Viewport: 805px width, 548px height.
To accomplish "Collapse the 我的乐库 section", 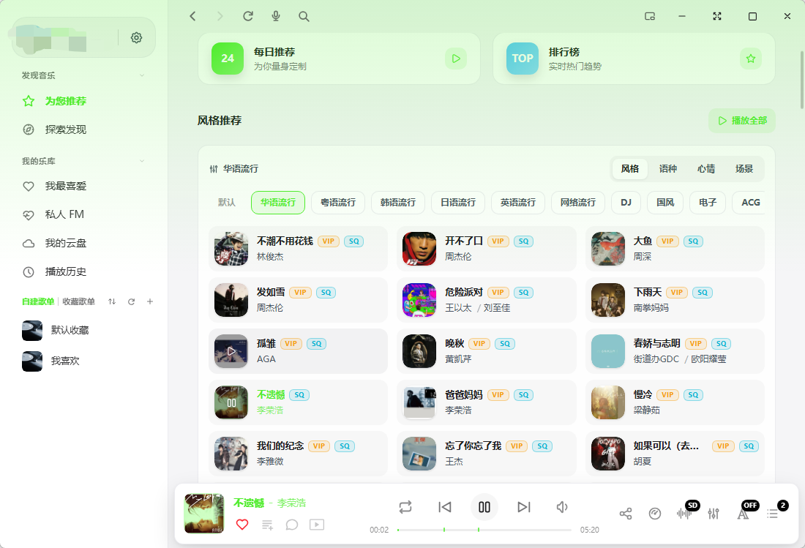I will click(x=142, y=161).
